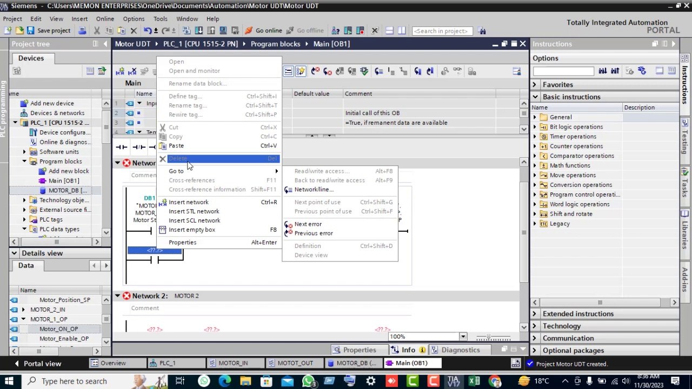Save project with the toolbar button
The width and height of the screenshot is (692, 389).
point(49,31)
